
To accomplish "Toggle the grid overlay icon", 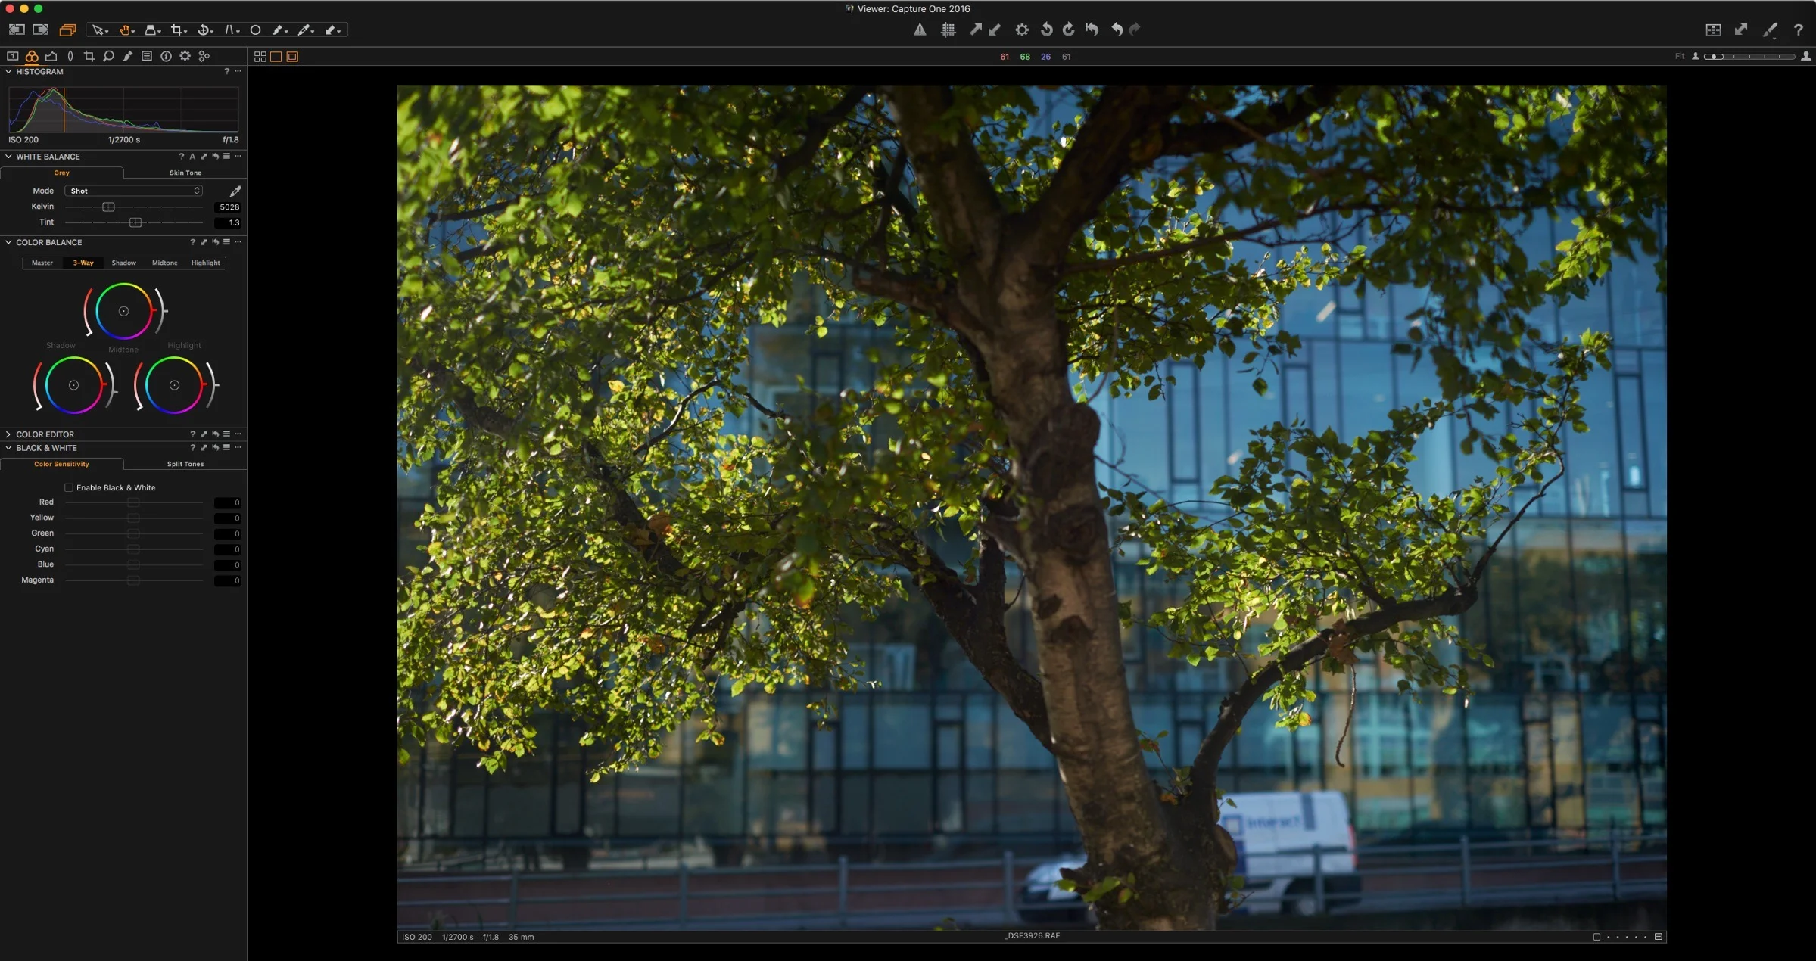I will pos(948,30).
